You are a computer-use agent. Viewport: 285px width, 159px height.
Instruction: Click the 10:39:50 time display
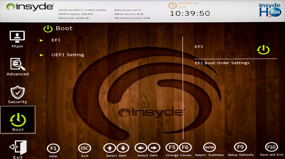[190, 14]
